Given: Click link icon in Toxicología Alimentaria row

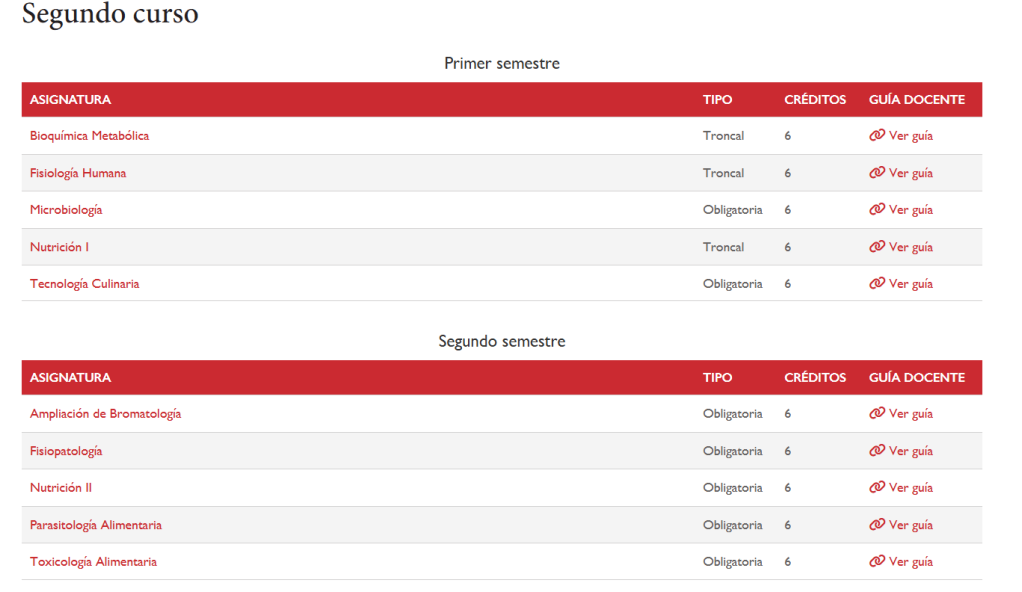Looking at the screenshot, I should [x=877, y=561].
